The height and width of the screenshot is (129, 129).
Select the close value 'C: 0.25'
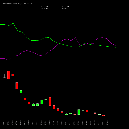tap(45, 7)
